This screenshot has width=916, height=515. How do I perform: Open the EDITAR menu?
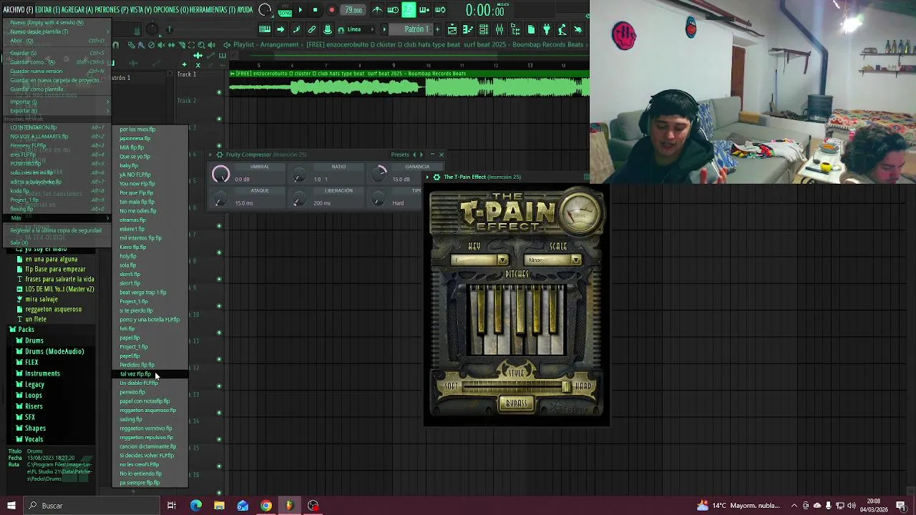[47, 10]
